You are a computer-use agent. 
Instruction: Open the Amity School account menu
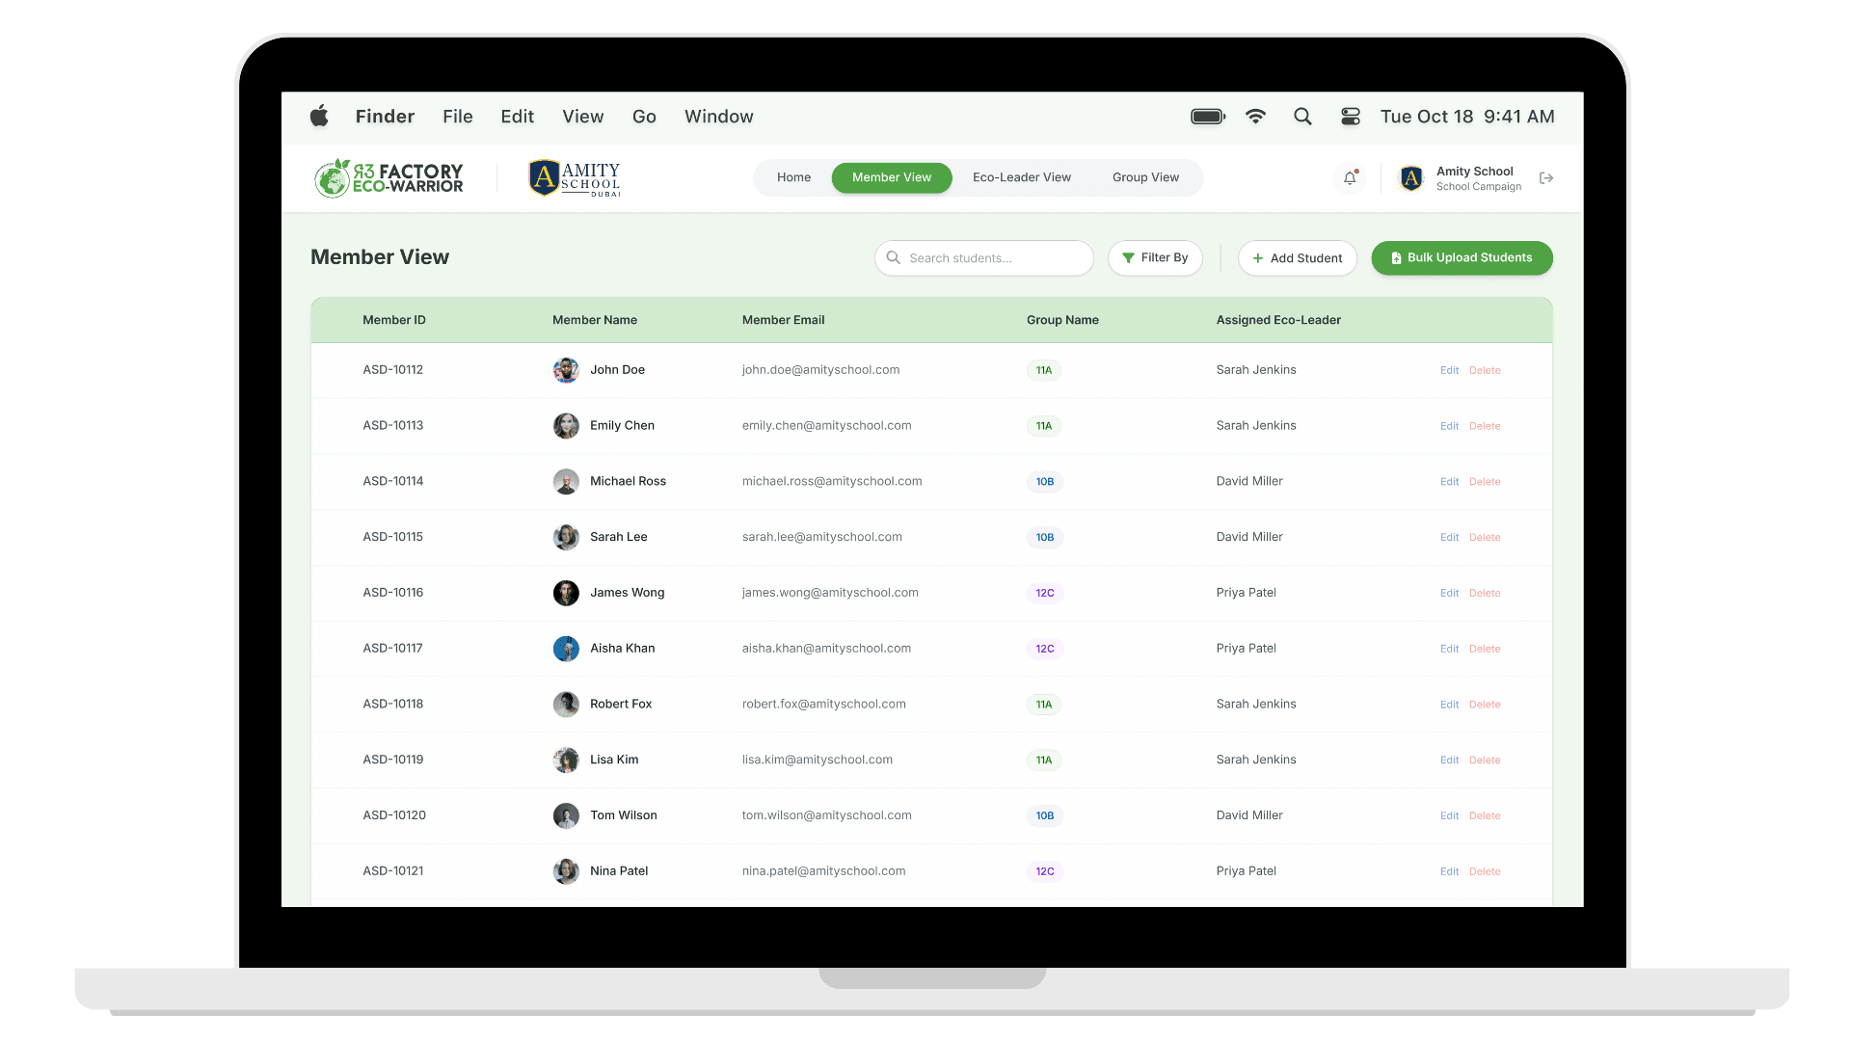point(1462,178)
